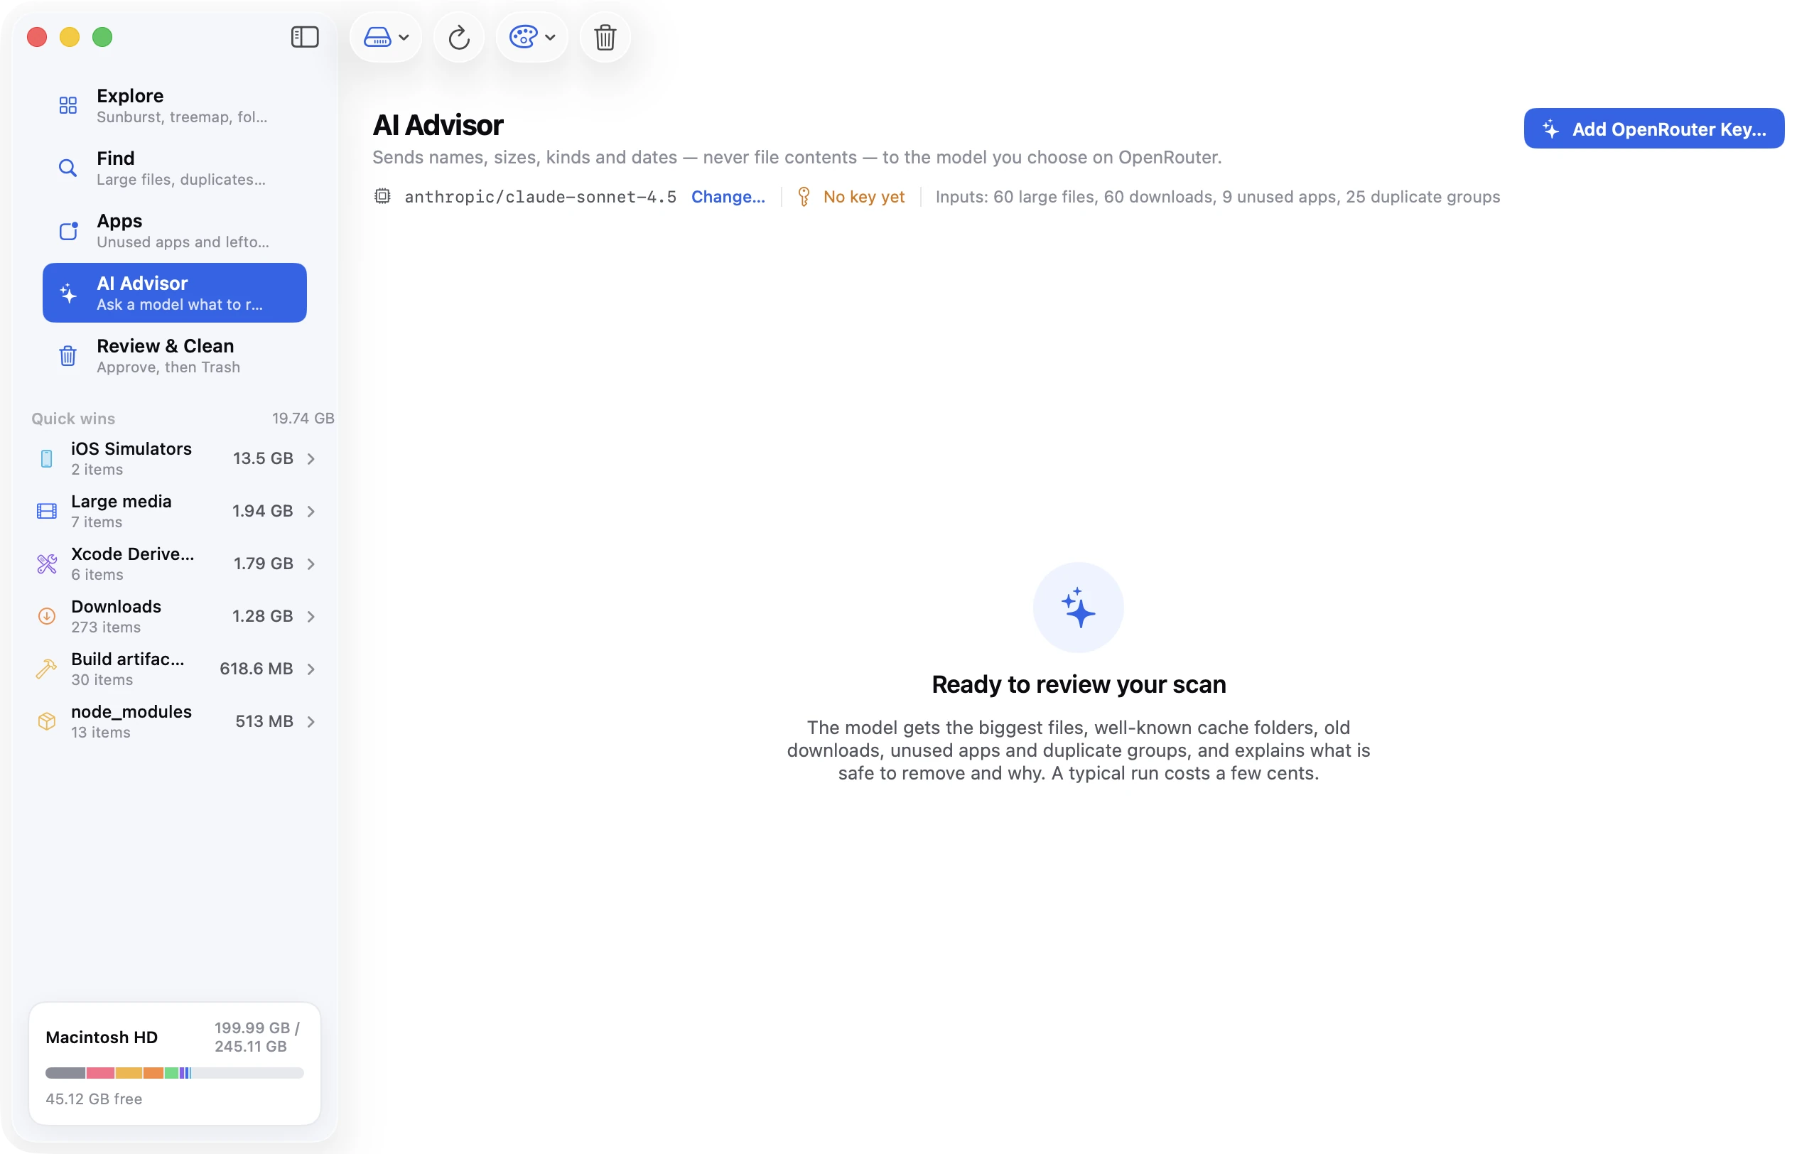Click Add OpenRouter Key button
This screenshot has width=1819, height=1154.
pyautogui.click(x=1653, y=129)
